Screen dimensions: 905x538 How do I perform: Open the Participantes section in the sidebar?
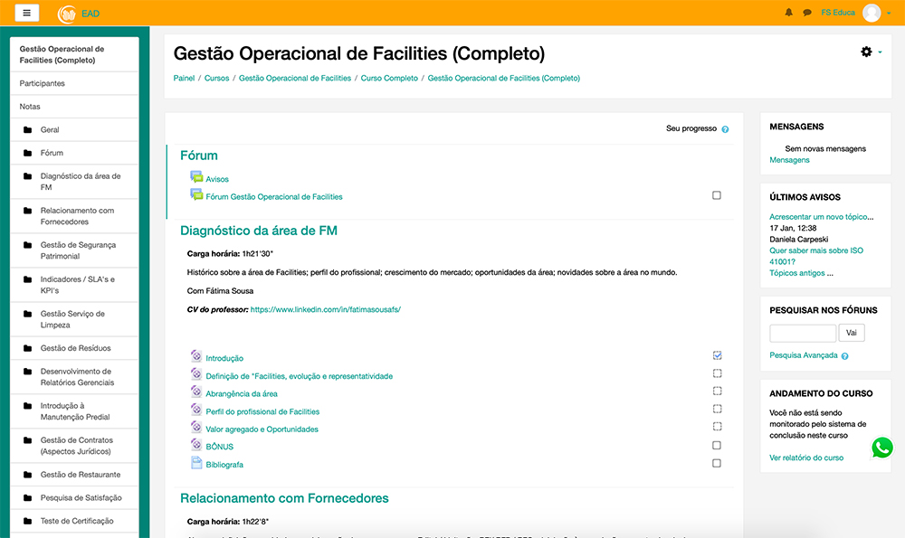click(43, 82)
